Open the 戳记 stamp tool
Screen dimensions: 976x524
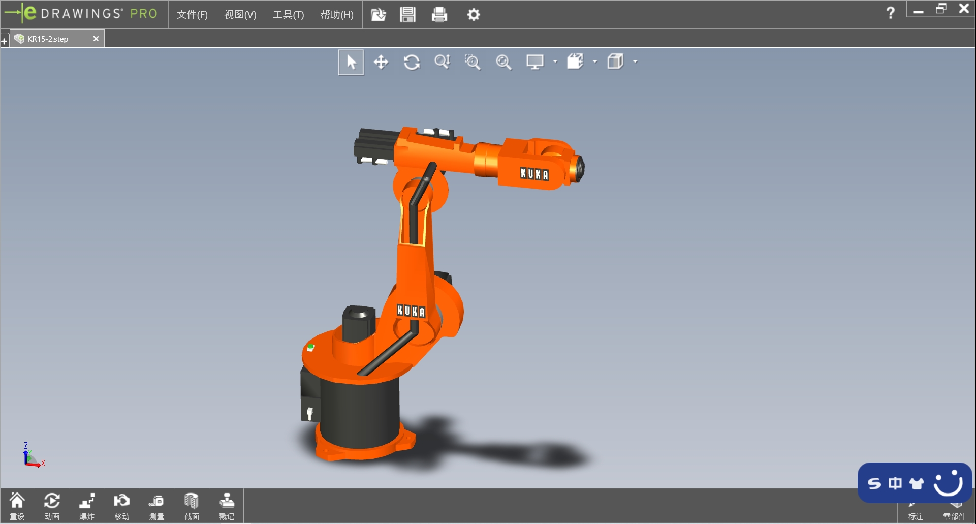click(227, 506)
